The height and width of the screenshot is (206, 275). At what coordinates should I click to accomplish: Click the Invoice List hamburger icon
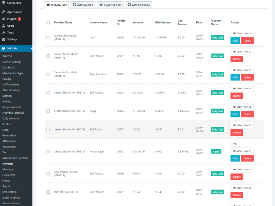(x=48, y=5)
